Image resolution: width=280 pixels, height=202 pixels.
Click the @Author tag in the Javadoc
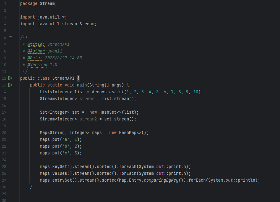click(x=36, y=51)
